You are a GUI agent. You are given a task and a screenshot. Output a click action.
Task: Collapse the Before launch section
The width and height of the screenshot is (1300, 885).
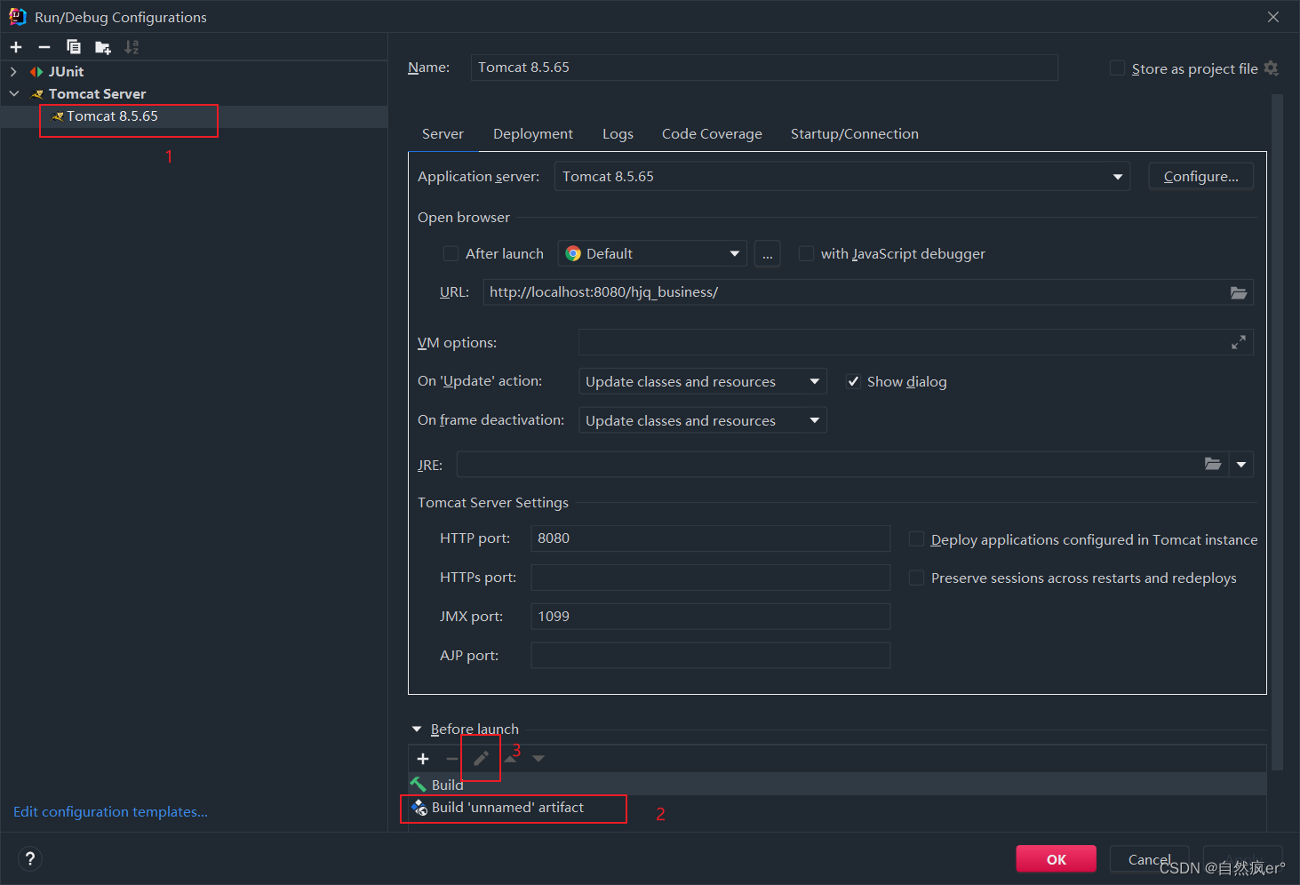click(x=417, y=729)
